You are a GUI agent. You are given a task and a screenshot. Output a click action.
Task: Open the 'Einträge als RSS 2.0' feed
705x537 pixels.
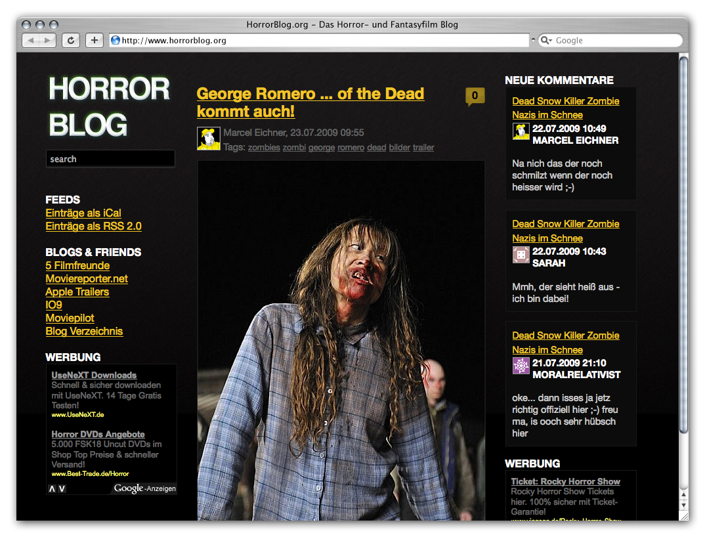93,226
